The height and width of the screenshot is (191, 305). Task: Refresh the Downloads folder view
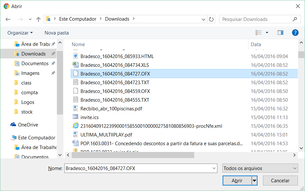(x=211, y=19)
